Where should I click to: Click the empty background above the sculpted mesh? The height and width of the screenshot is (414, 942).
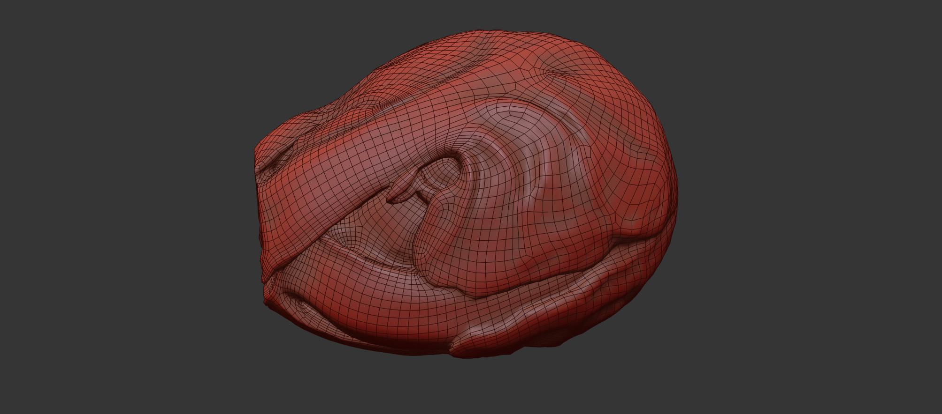pyautogui.click(x=469, y=14)
